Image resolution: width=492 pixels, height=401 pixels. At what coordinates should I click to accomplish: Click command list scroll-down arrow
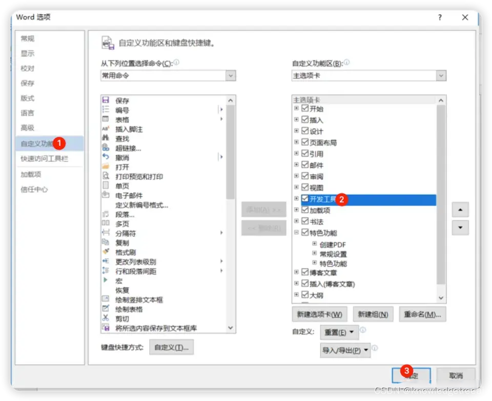point(231,328)
